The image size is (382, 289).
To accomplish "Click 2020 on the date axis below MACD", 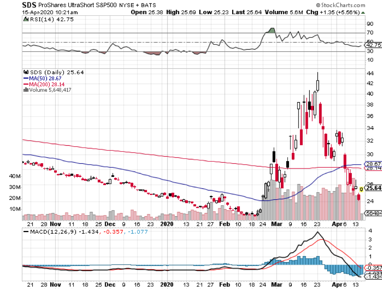I will point(167,285).
